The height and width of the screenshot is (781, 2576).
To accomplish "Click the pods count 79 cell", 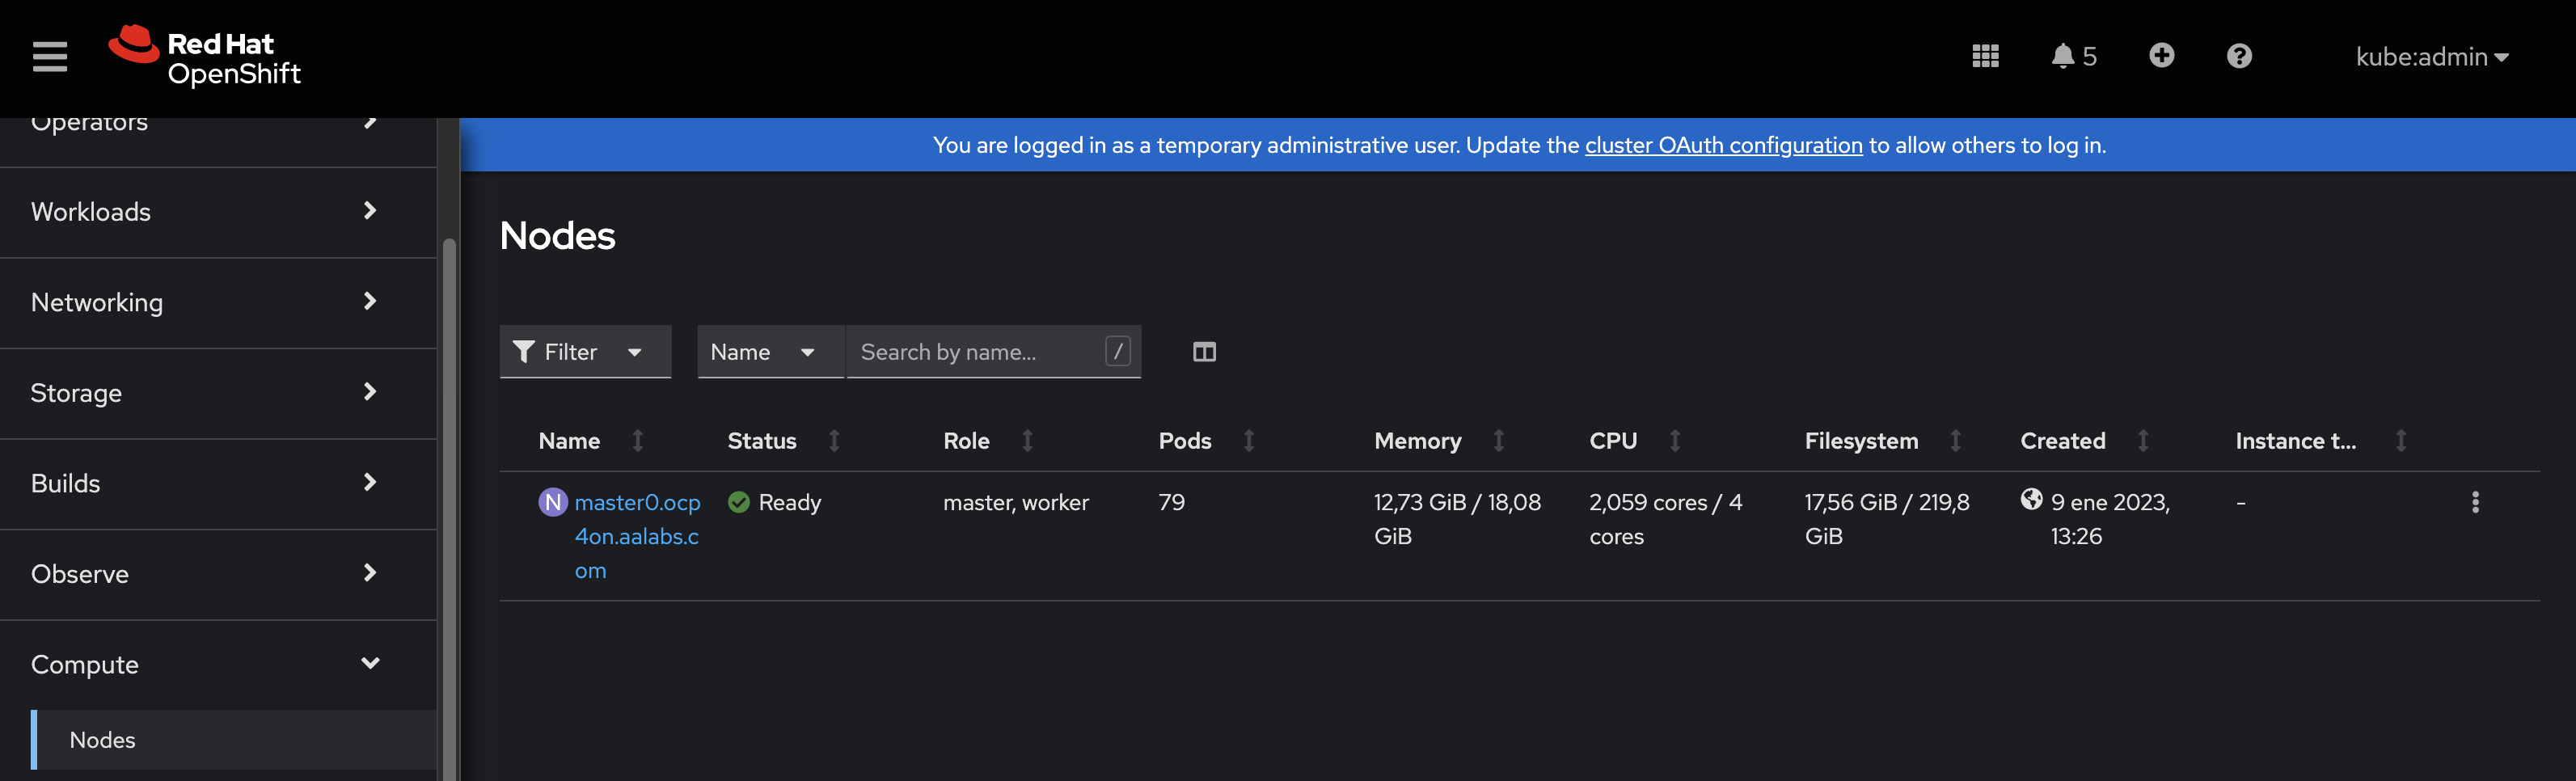I will click(x=1171, y=502).
